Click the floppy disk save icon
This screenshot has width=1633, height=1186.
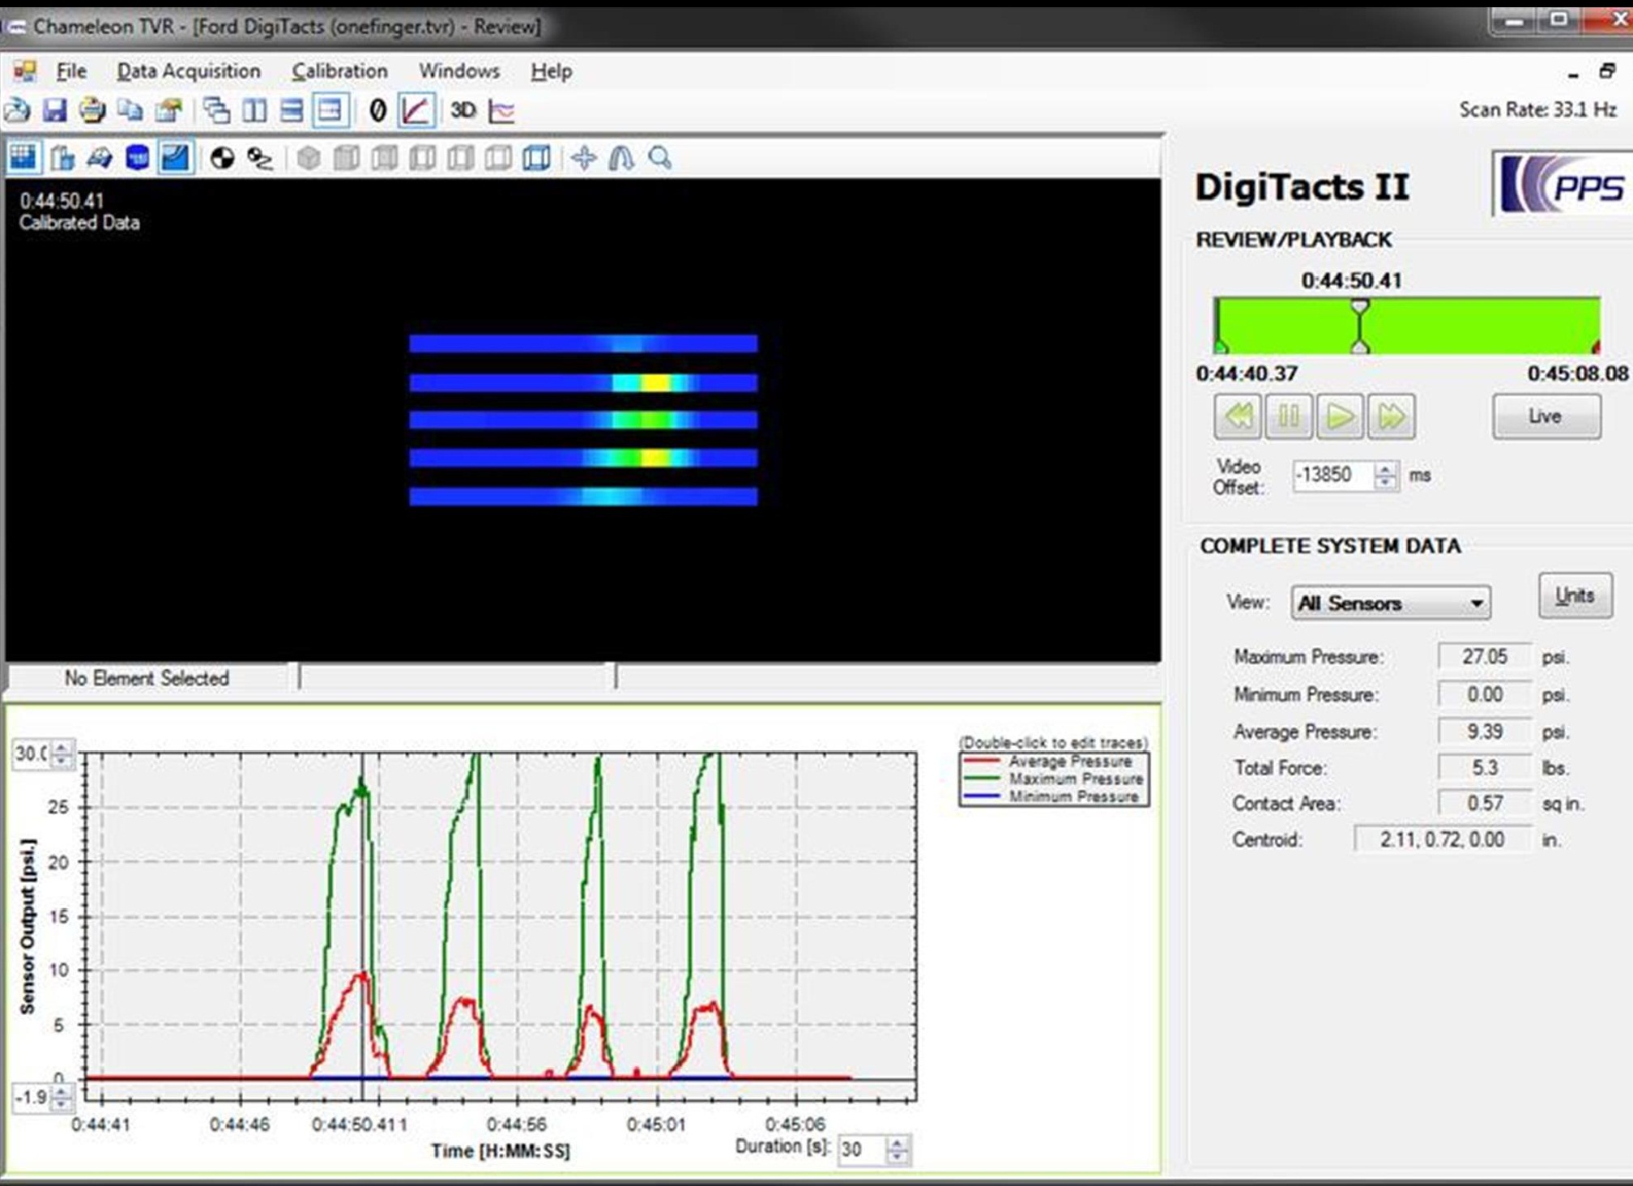coord(54,110)
